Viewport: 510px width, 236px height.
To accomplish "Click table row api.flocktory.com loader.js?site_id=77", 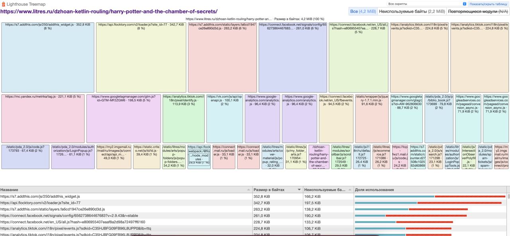I will [253, 203].
